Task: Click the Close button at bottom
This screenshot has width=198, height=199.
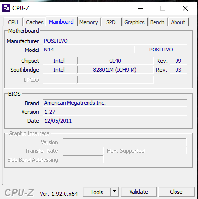Action: pos(176,192)
